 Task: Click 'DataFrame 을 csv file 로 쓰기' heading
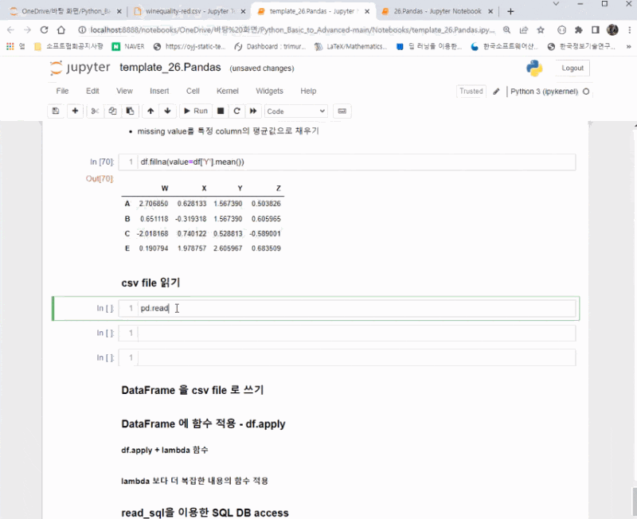point(193,390)
